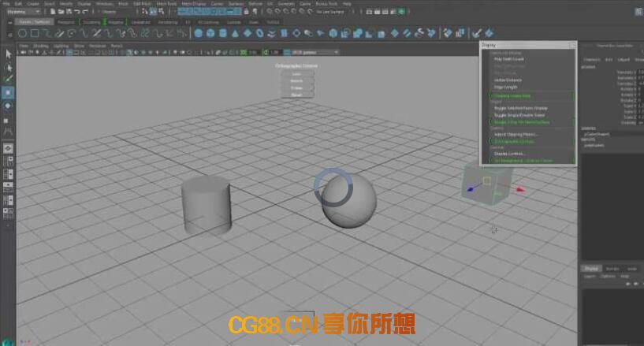Toggle Snap to Points
The width and height of the screenshot is (644, 346).
285,12
